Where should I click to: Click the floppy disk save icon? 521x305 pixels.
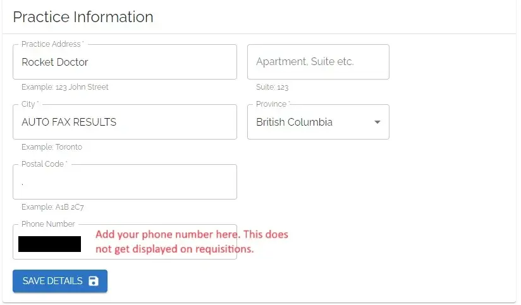94,281
